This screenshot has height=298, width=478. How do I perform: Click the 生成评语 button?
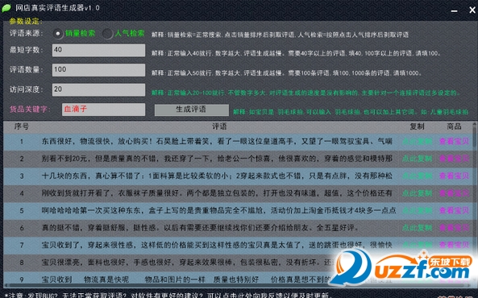[192, 110]
